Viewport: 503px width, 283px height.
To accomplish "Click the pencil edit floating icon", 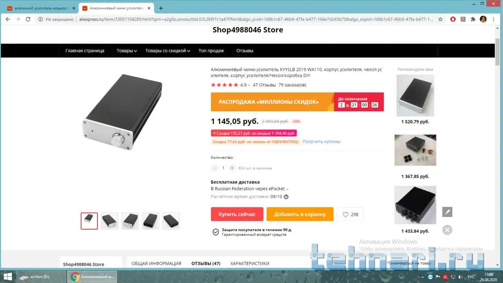I will 447,212.
